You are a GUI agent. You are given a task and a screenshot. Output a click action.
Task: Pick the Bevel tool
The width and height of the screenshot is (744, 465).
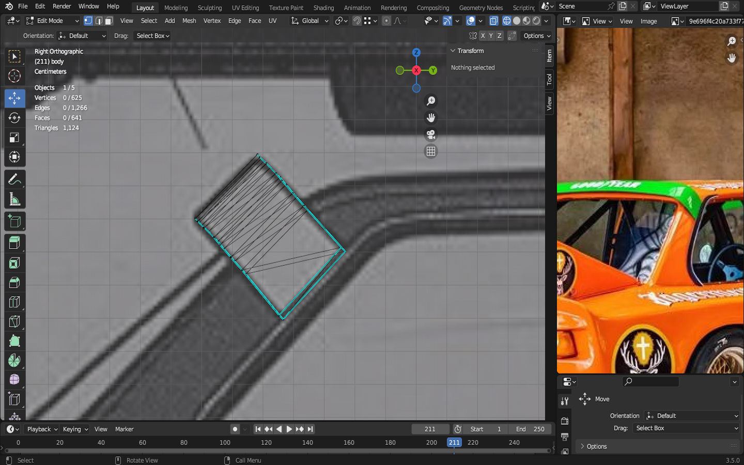click(x=14, y=283)
